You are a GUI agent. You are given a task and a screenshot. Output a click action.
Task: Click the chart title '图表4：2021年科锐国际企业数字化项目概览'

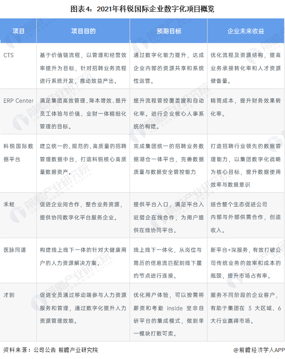click(142, 9)
